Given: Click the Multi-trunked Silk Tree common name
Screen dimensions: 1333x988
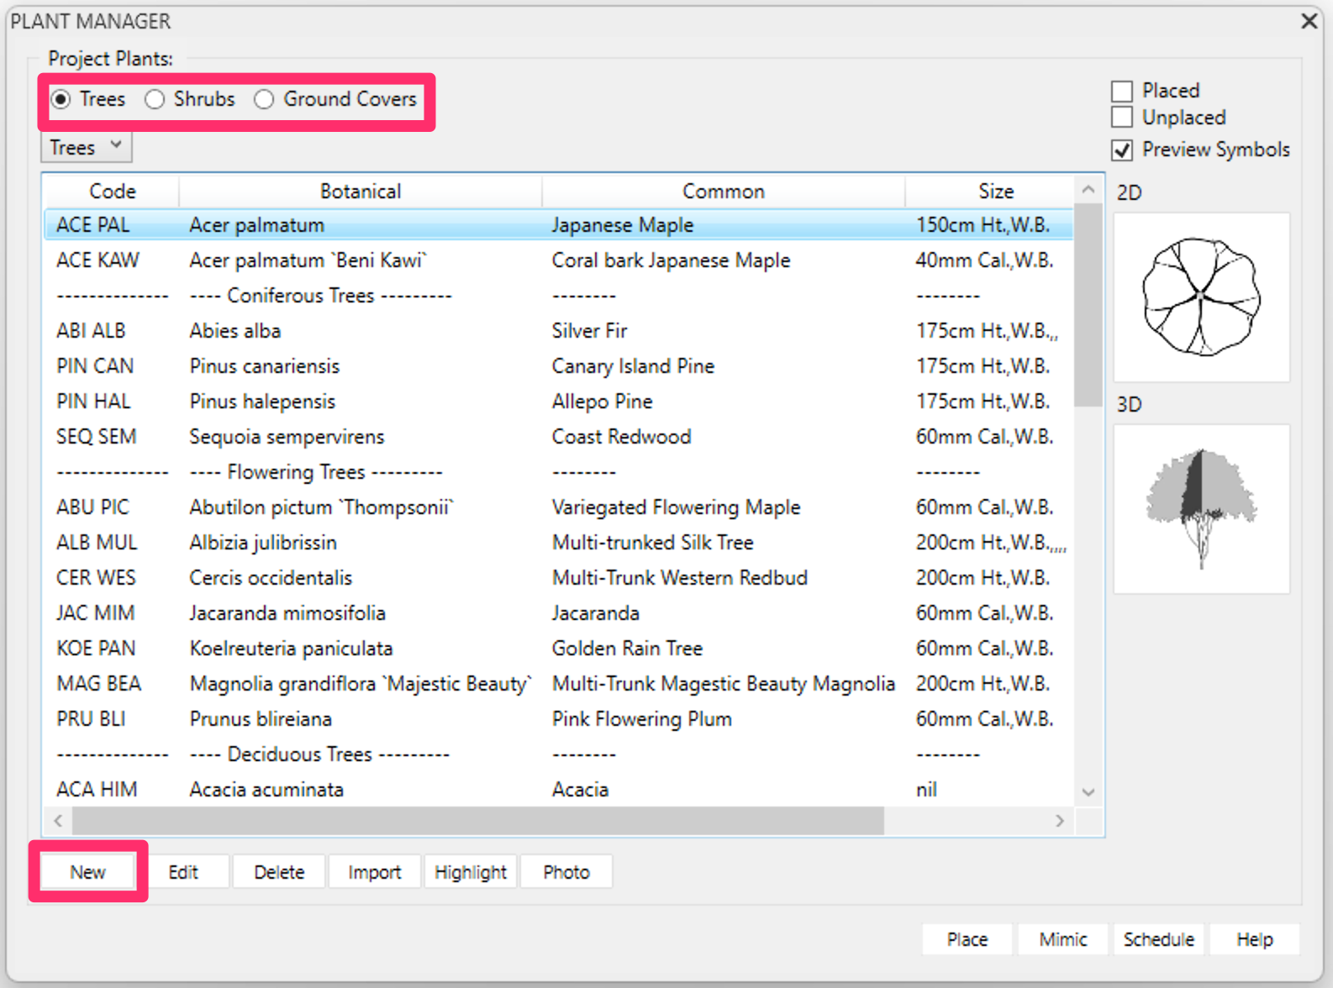Looking at the screenshot, I should click(652, 543).
